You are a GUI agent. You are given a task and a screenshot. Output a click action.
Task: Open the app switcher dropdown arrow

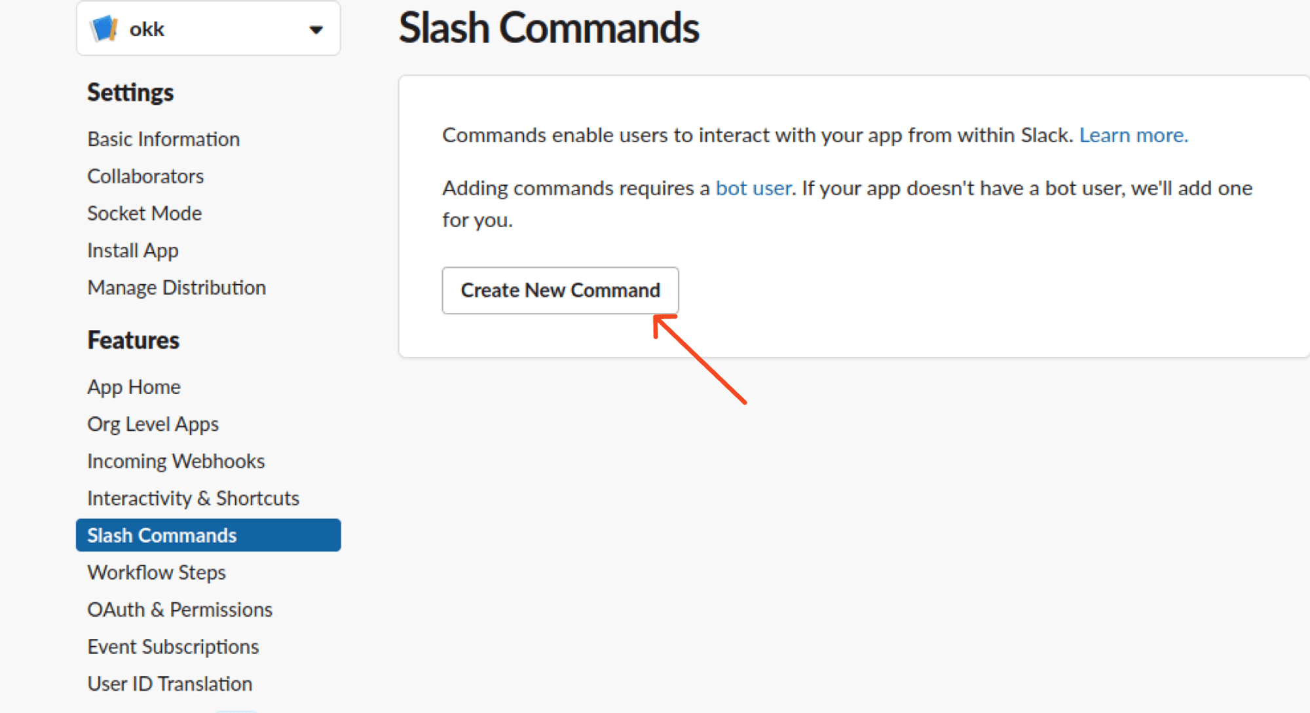[x=317, y=29]
